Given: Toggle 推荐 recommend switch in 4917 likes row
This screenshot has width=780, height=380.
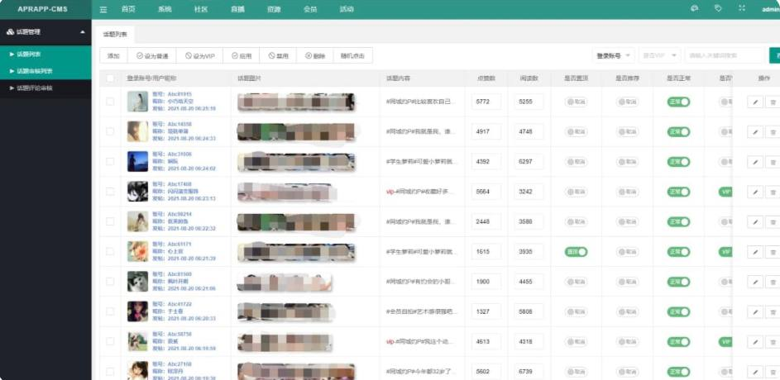Looking at the screenshot, I should click(x=627, y=132).
